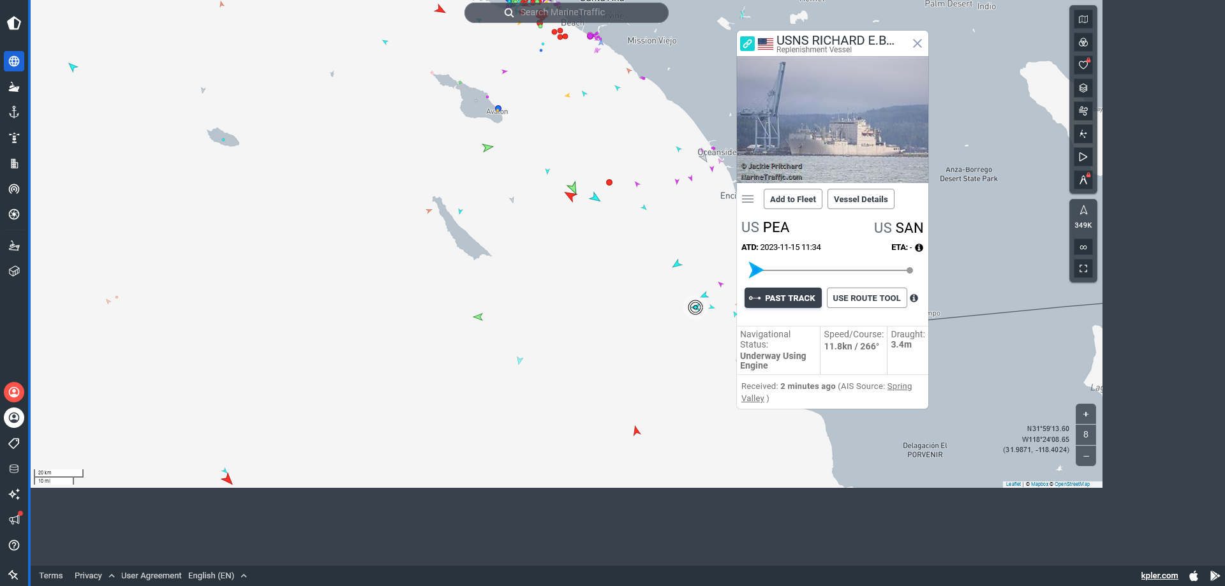Open the AIS stations signal icon
The width and height of the screenshot is (1225, 586).
pyautogui.click(x=14, y=189)
